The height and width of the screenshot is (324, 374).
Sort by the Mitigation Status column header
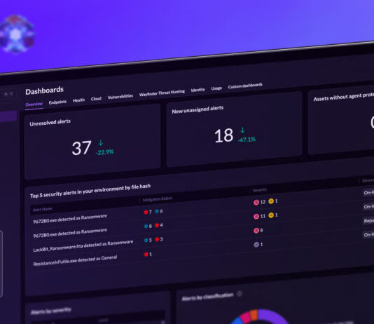pos(157,199)
